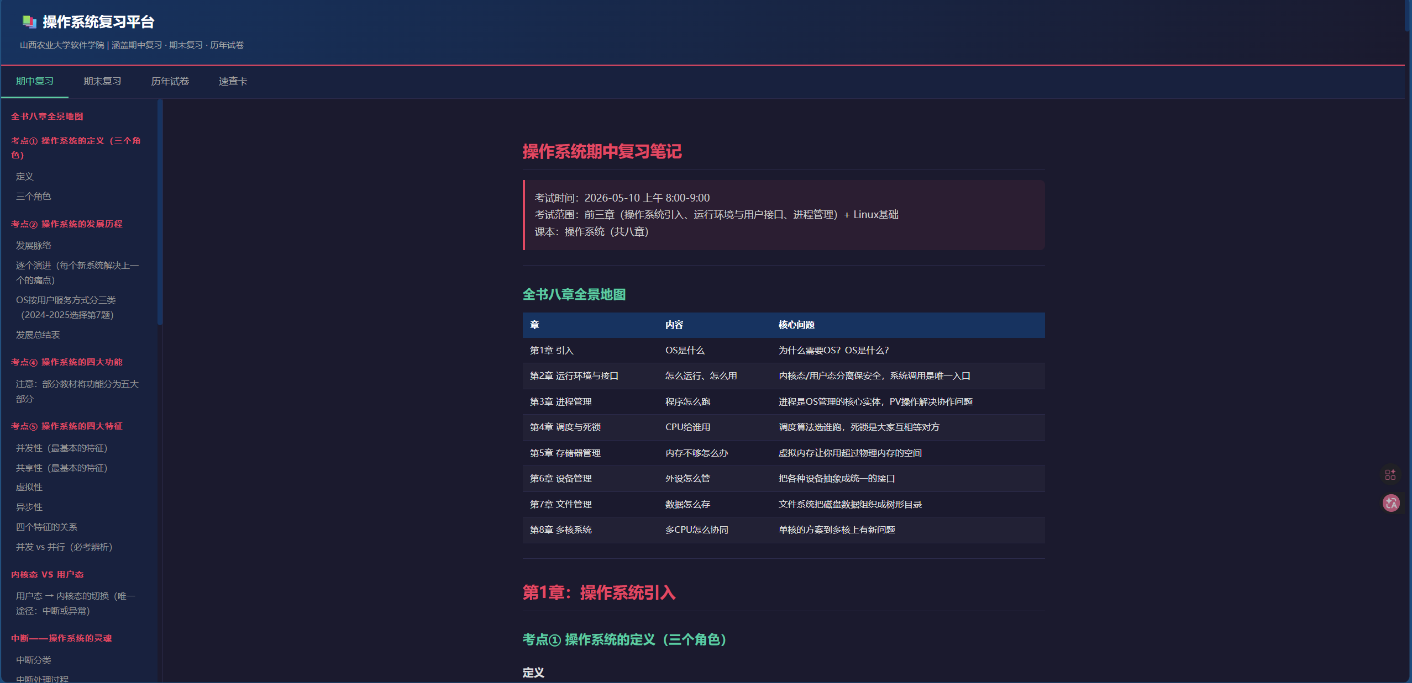Go to sidebar item 三个角色
This screenshot has height=683, width=1412.
(34, 197)
